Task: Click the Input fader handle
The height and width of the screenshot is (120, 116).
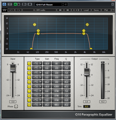Action: tap(13, 68)
